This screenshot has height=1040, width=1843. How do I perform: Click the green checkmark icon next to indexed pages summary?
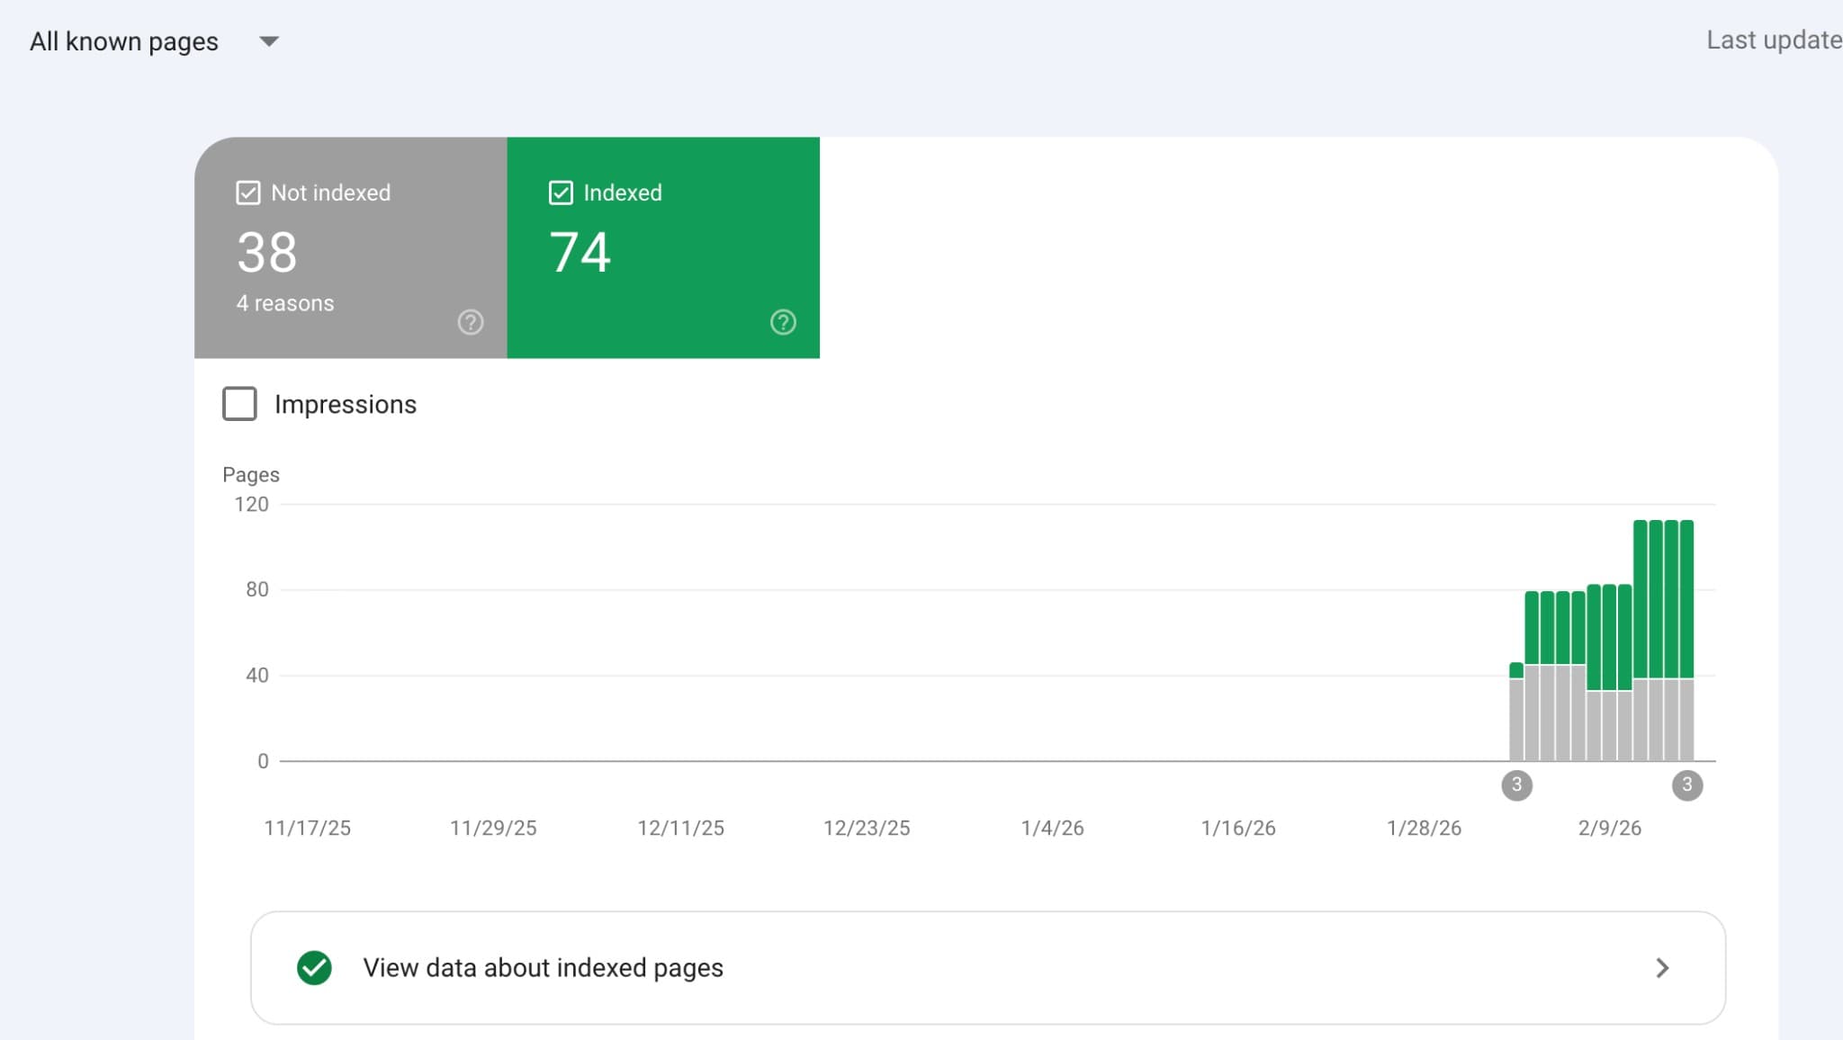[x=313, y=968]
